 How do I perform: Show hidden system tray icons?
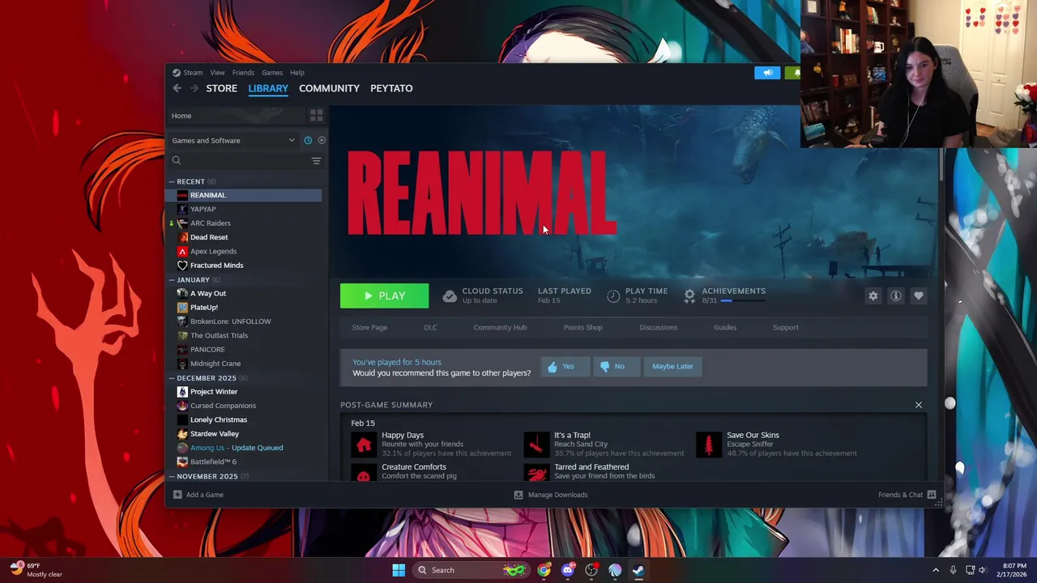point(936,570)
